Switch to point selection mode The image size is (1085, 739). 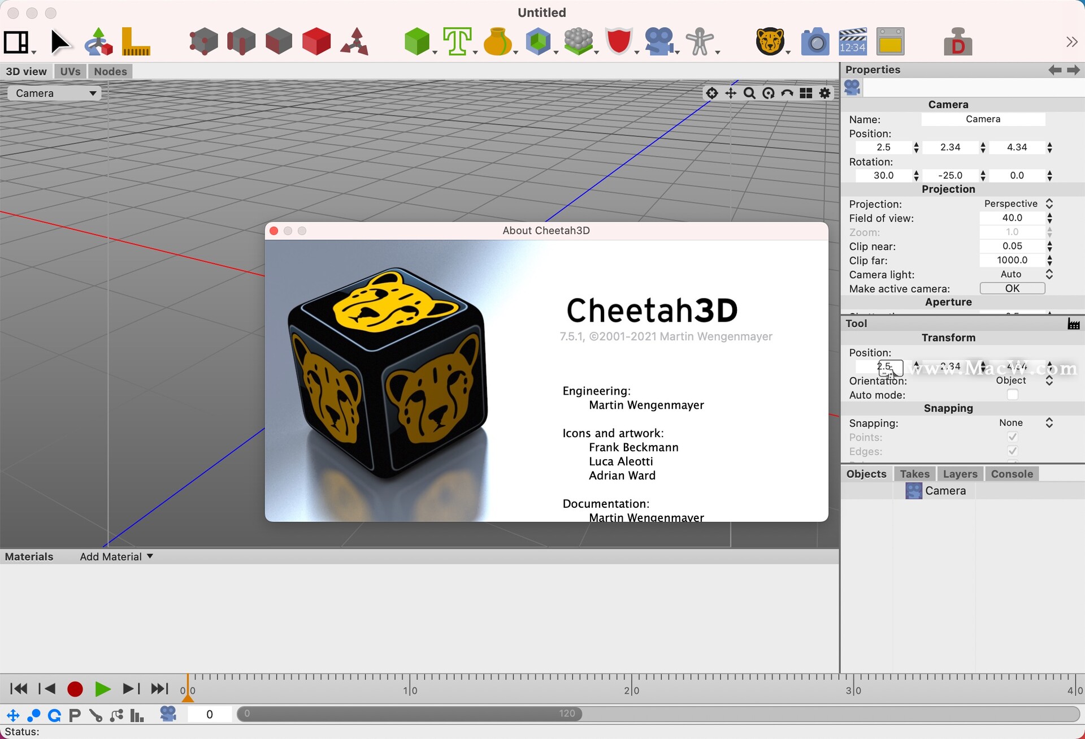pyautogui.click(x=203, y=42)
